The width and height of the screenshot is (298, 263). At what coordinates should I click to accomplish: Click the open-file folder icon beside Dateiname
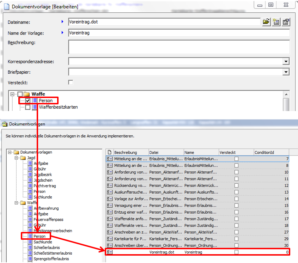pos(266,22)
